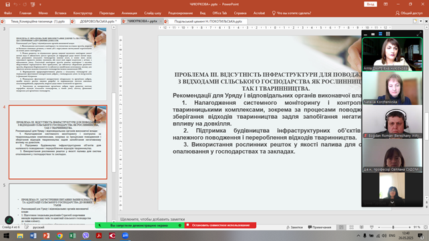Select slide 3 thumbnail in slide panel
The height and width of the screenshot is (241, 429).
pos(58,63)
